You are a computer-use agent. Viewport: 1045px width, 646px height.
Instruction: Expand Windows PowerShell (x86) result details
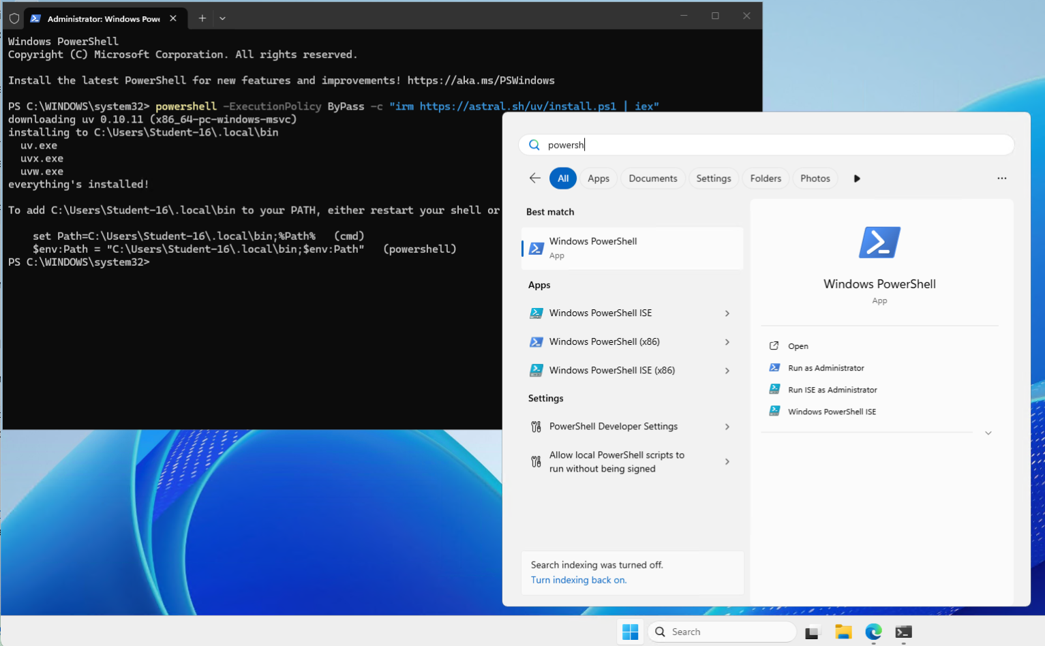(727, 342)
